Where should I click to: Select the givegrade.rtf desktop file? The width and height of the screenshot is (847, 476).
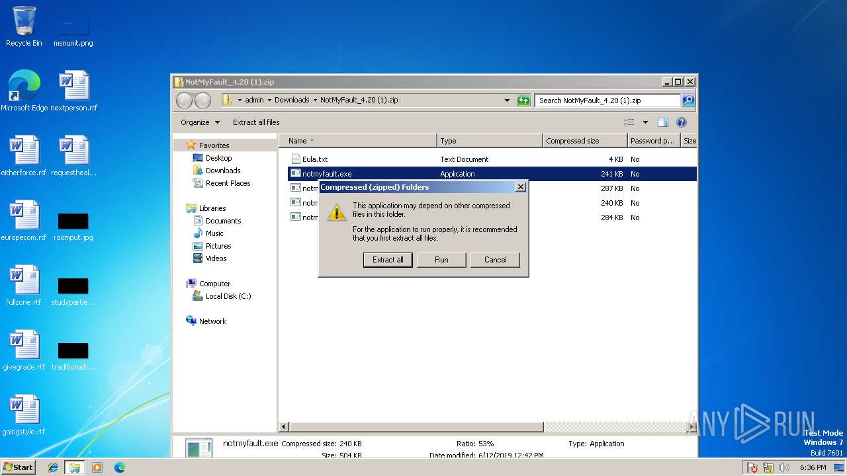point(24,350)
